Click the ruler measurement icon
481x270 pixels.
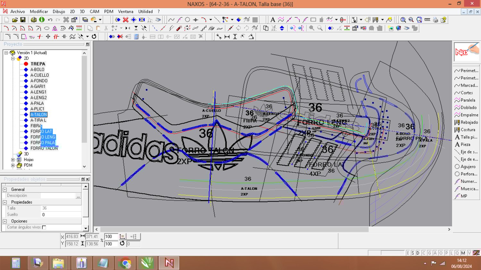coord(427,20)
